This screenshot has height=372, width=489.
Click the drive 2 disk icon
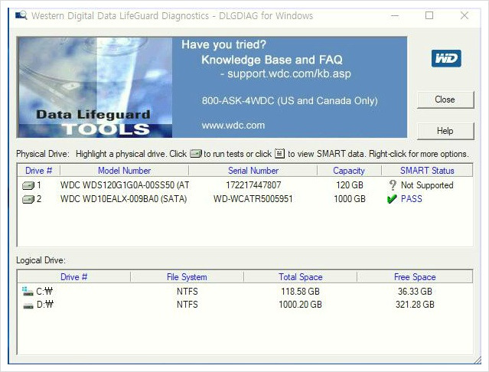(x=28, y=199)
